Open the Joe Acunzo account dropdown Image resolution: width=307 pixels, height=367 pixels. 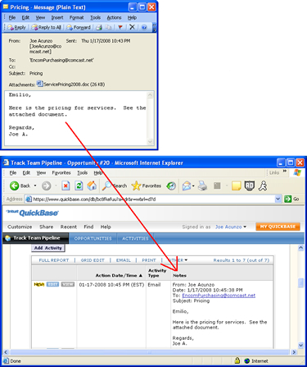231,227
